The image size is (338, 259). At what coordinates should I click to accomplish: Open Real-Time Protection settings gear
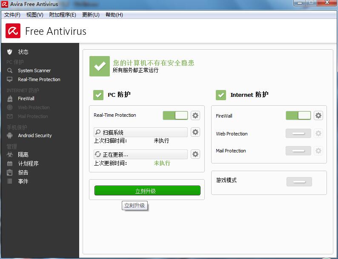195,115
